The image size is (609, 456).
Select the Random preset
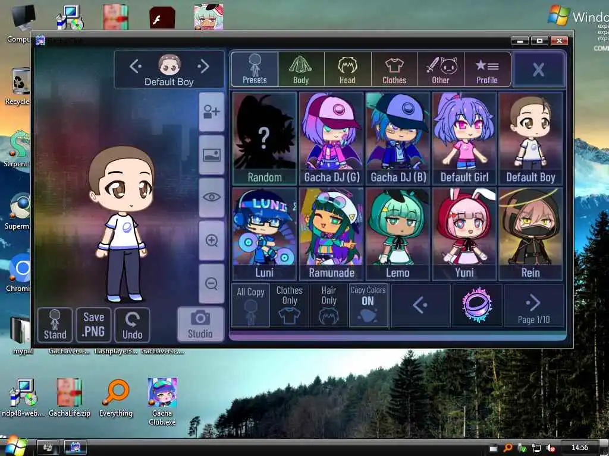[x=265, y=138]
